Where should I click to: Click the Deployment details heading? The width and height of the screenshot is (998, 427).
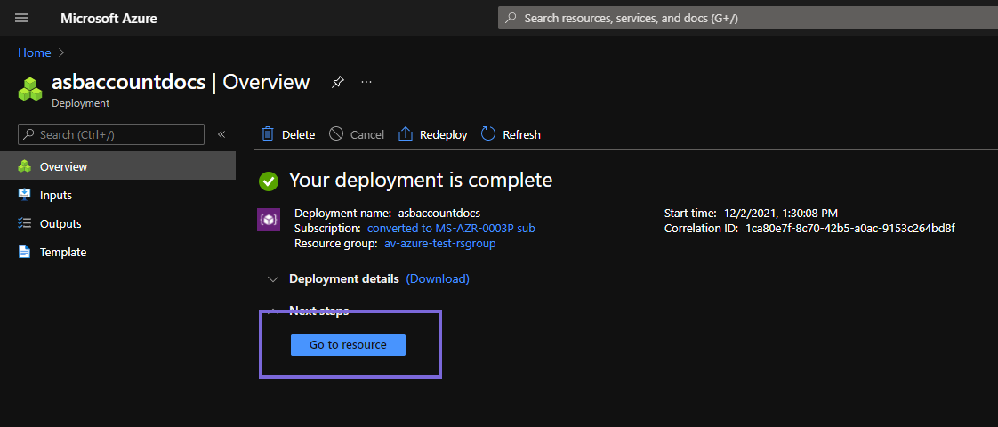(344, 278)
